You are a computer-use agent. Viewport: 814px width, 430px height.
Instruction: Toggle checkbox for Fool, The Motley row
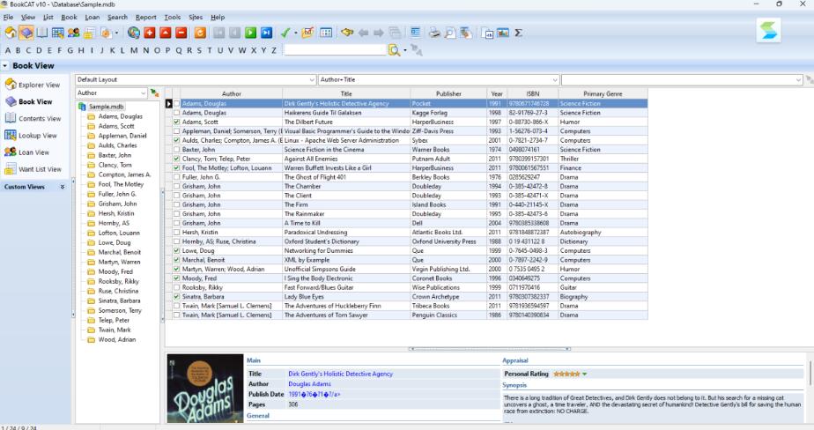pos(176,168)
